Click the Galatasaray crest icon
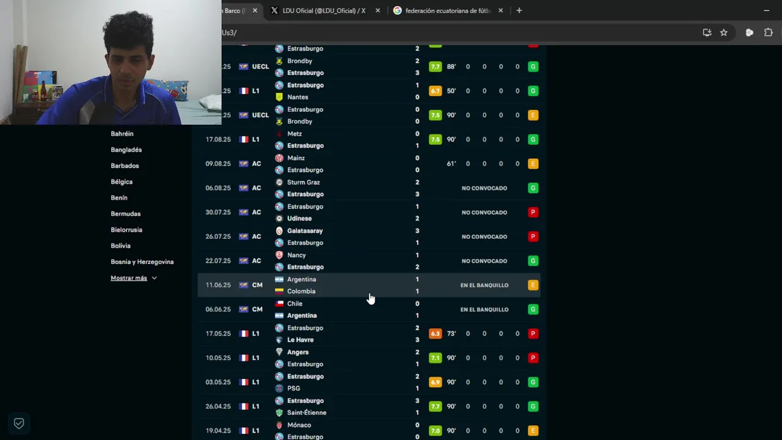The height and width of the screenshot is (440, 782). [279, 231]
